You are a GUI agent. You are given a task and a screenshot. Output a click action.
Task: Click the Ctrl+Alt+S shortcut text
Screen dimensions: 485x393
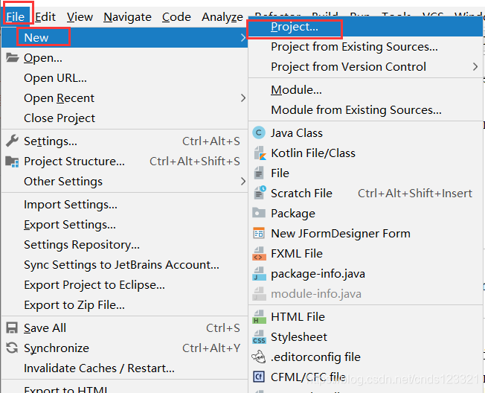(x=211, y=141)
